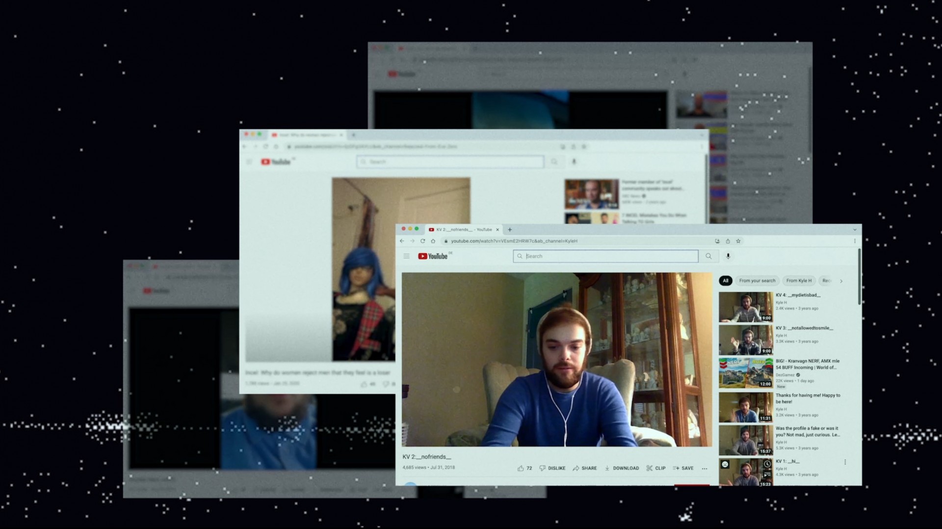Open Chrome three-dot menu
This screenshot has width=942, height=529.
point(855,241)
